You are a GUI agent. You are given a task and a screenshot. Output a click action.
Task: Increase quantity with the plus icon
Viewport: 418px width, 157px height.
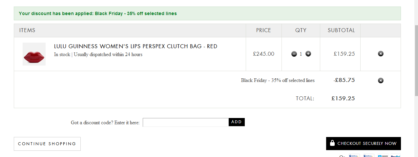click(308, 54)
